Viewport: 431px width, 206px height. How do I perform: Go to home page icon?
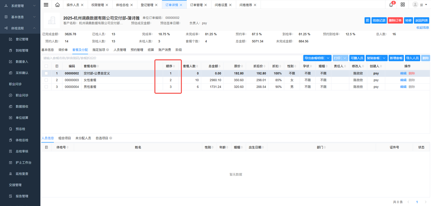[58, 5]
